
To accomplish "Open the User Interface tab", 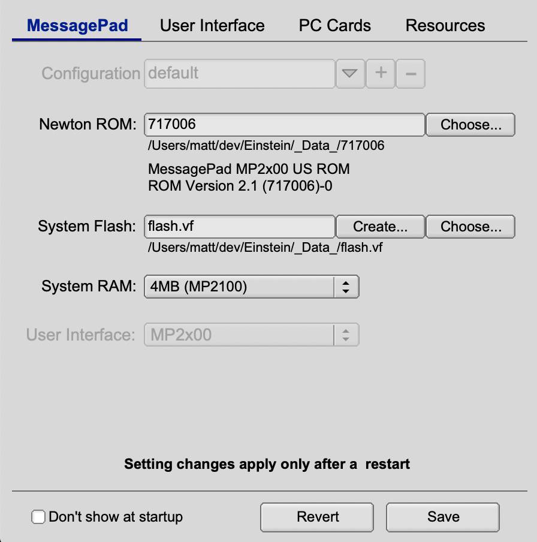I will (212, 26).
